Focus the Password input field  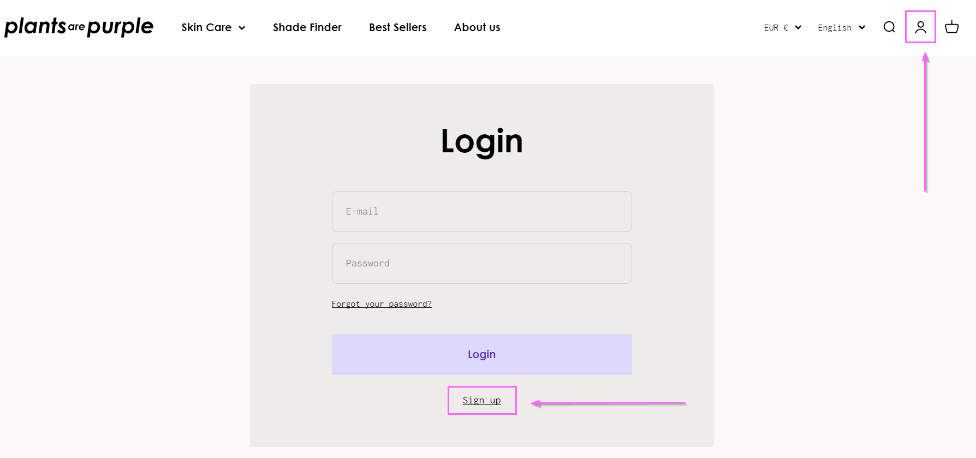point(482,263)
